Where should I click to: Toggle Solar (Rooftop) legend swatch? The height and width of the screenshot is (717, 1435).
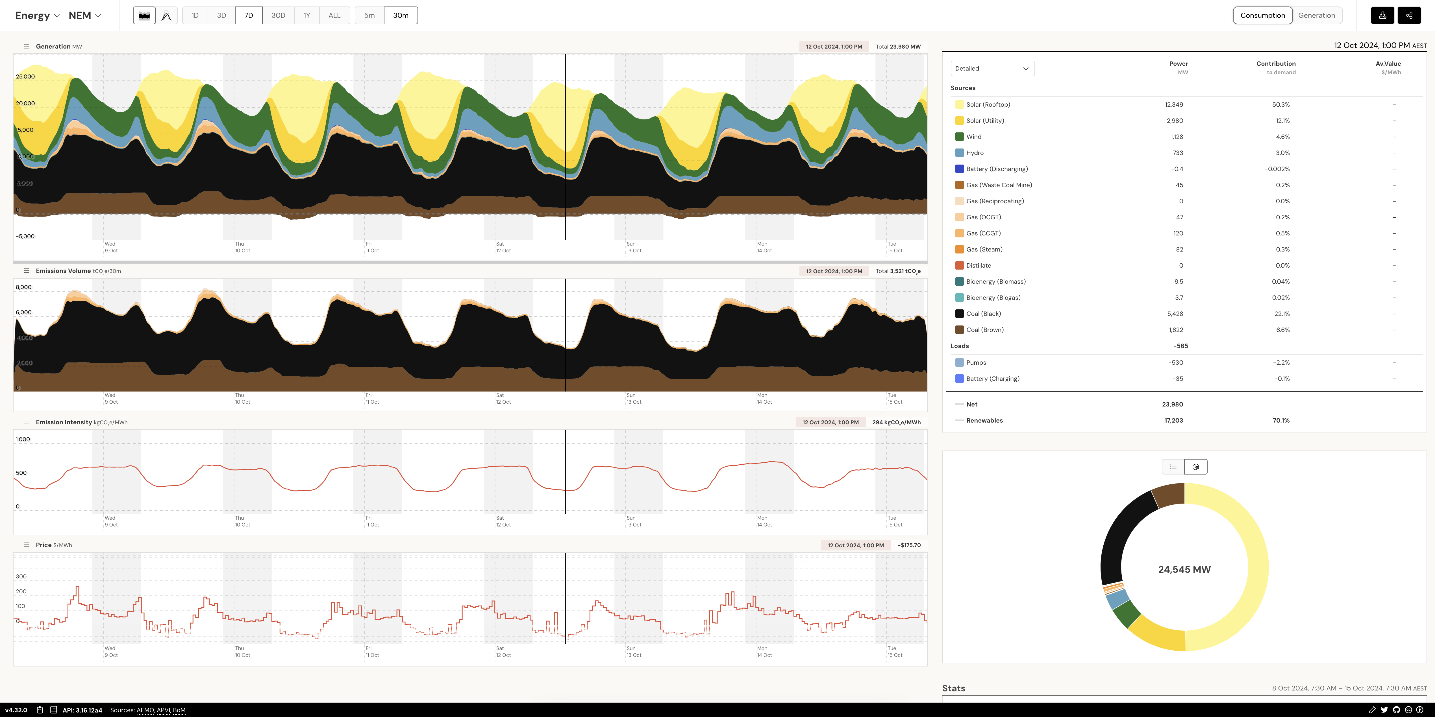coord(959,105)
